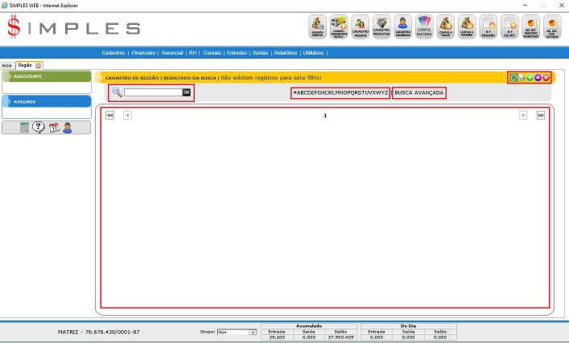Open the calendar icon in the sidebar

tap(54, 127)
